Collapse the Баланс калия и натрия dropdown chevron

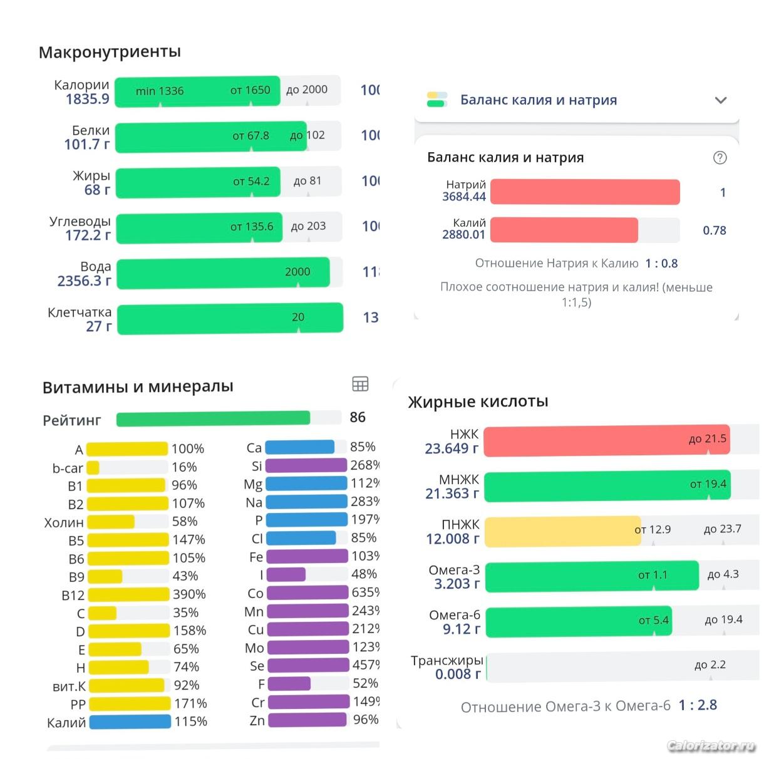tap(721, 100)
